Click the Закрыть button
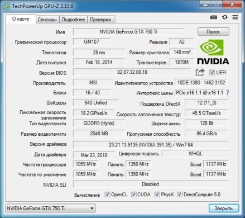The image size is (245, 218). pyautogui.click(x=224, y=208)
